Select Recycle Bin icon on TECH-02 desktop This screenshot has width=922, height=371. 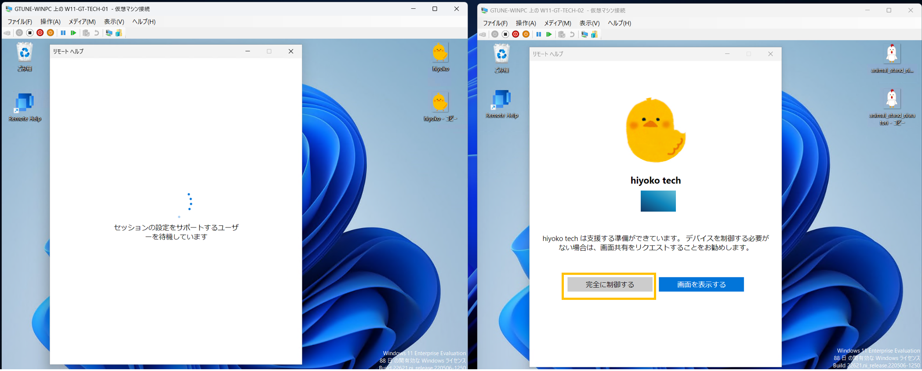click(x=501, y=58)
